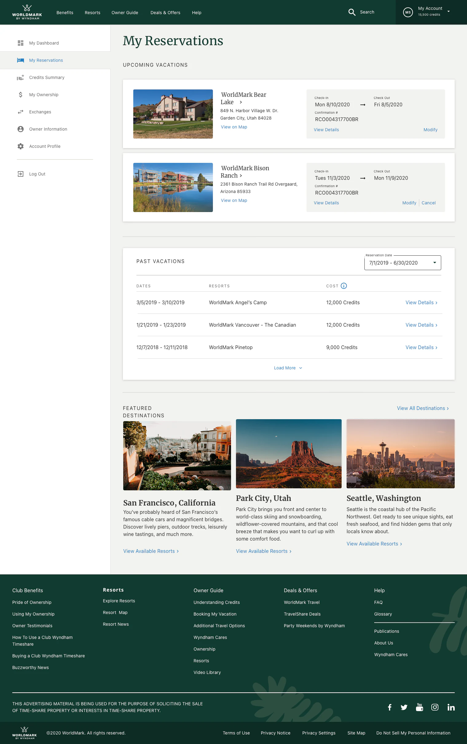View Details for WorldMark Pinetop

[421, 348]
